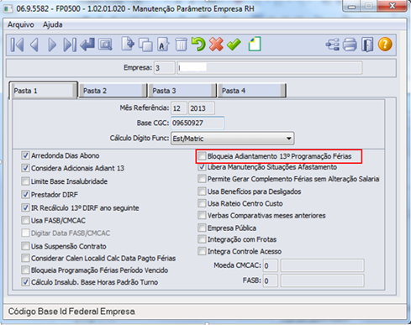Screen dimensions: 411x325
Task: Enable Usa FASB/CMCAC checkbox
Action: pos(25,220)
